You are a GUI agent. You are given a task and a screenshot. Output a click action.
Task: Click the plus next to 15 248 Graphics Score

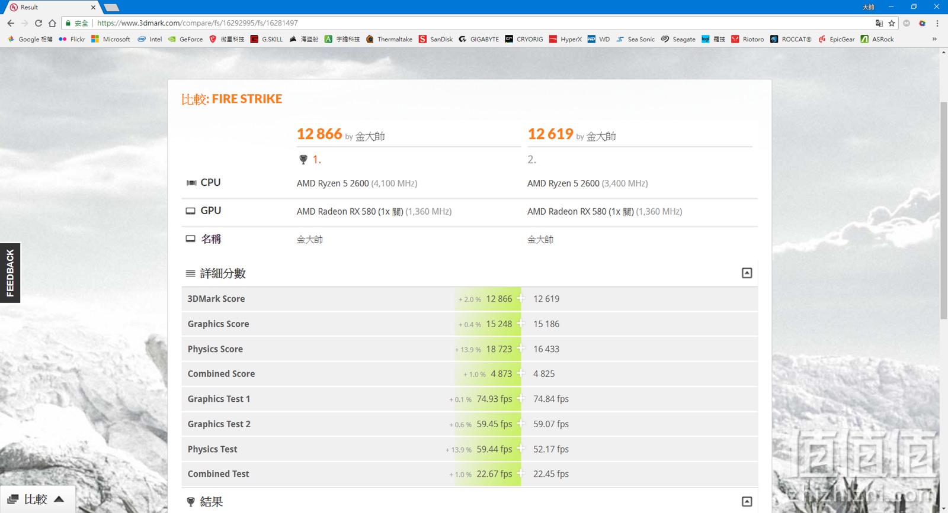point(520,323)
